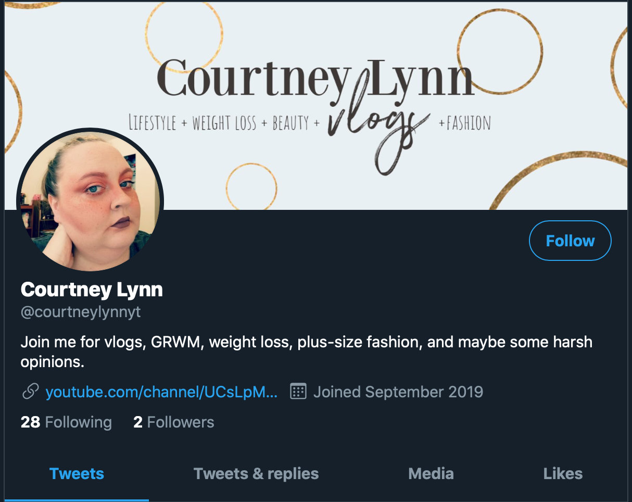
Task: Click the +FASHION text in banner
Action: [464, 123]
